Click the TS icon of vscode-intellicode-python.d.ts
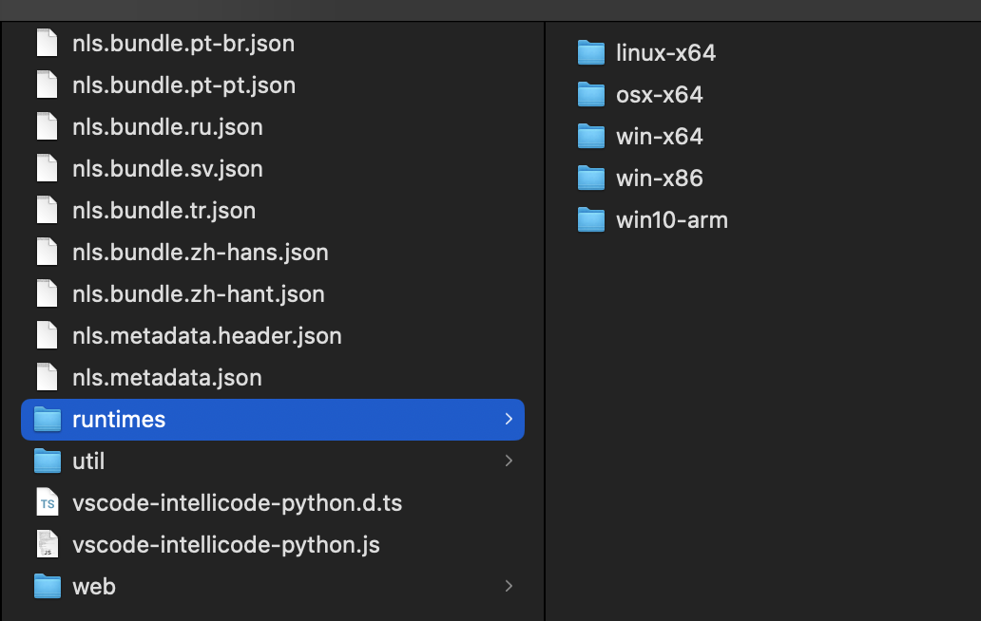This screenshot has height=621, width=981. pyautogui.click(x=47, y=502)
